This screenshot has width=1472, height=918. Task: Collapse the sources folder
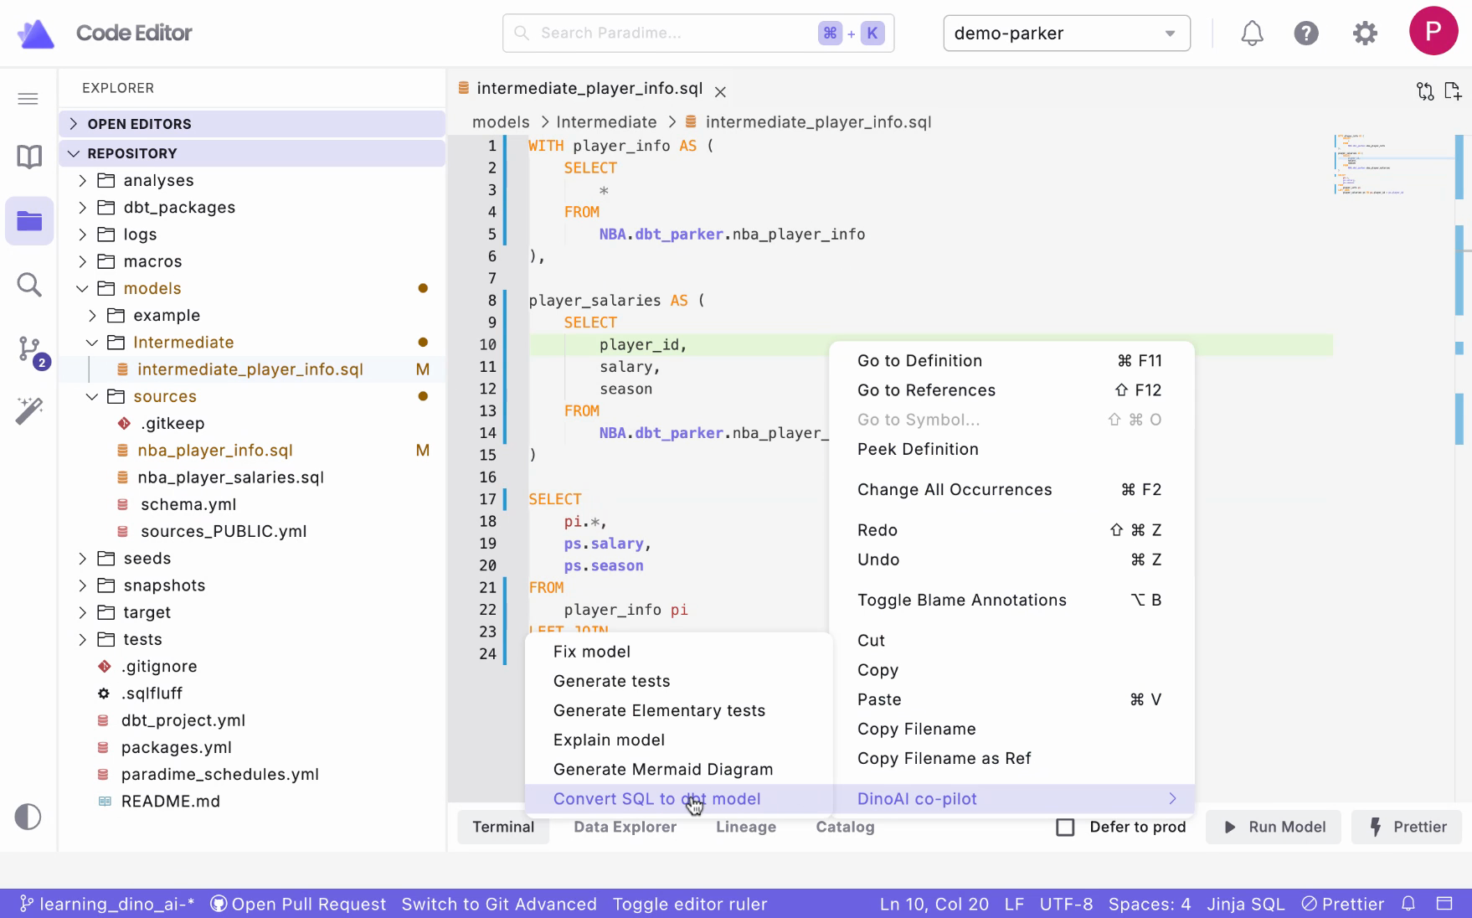coord(164,397)
